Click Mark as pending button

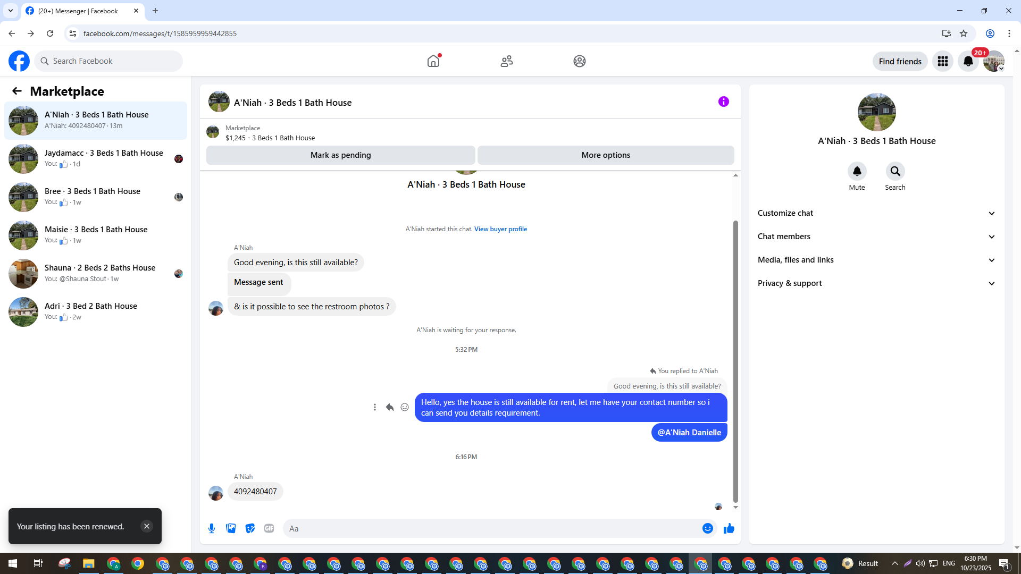click(x=340, y=155)
